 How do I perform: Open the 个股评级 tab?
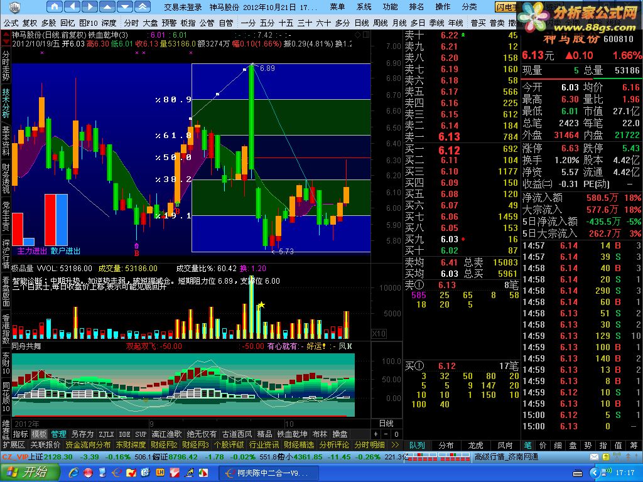[229, 445]
